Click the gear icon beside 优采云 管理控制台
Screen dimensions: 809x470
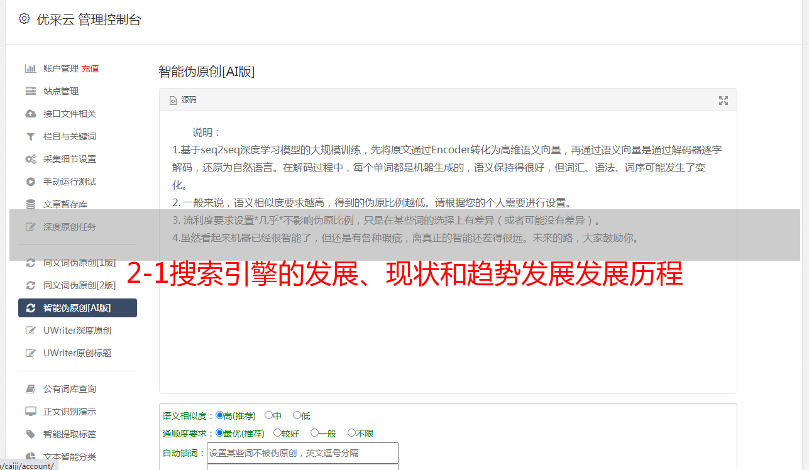pyautogui.click(x=24, y=19)
